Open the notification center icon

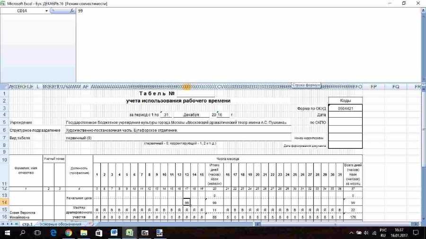[x=416, y=232]
